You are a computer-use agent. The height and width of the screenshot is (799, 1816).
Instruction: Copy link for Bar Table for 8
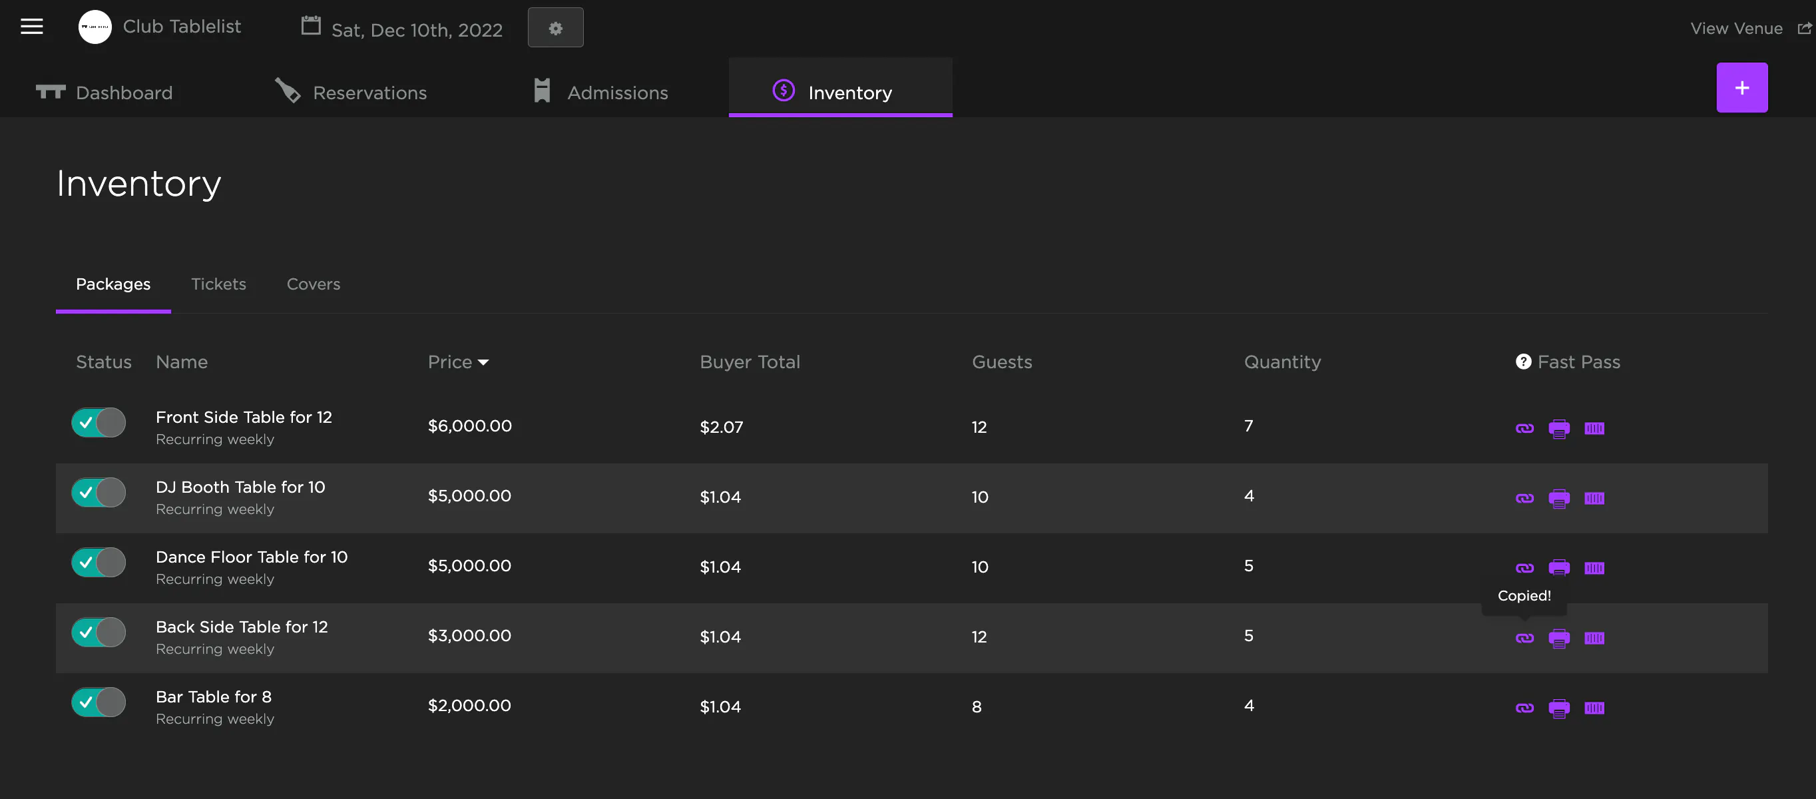tap(1524, 707)
